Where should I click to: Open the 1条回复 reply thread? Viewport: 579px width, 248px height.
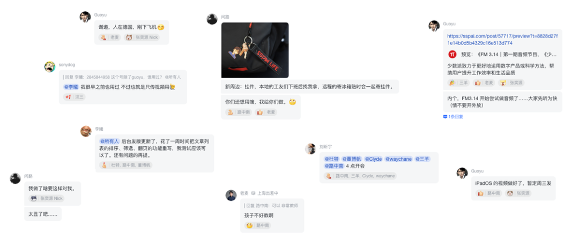tap(453, 117)
